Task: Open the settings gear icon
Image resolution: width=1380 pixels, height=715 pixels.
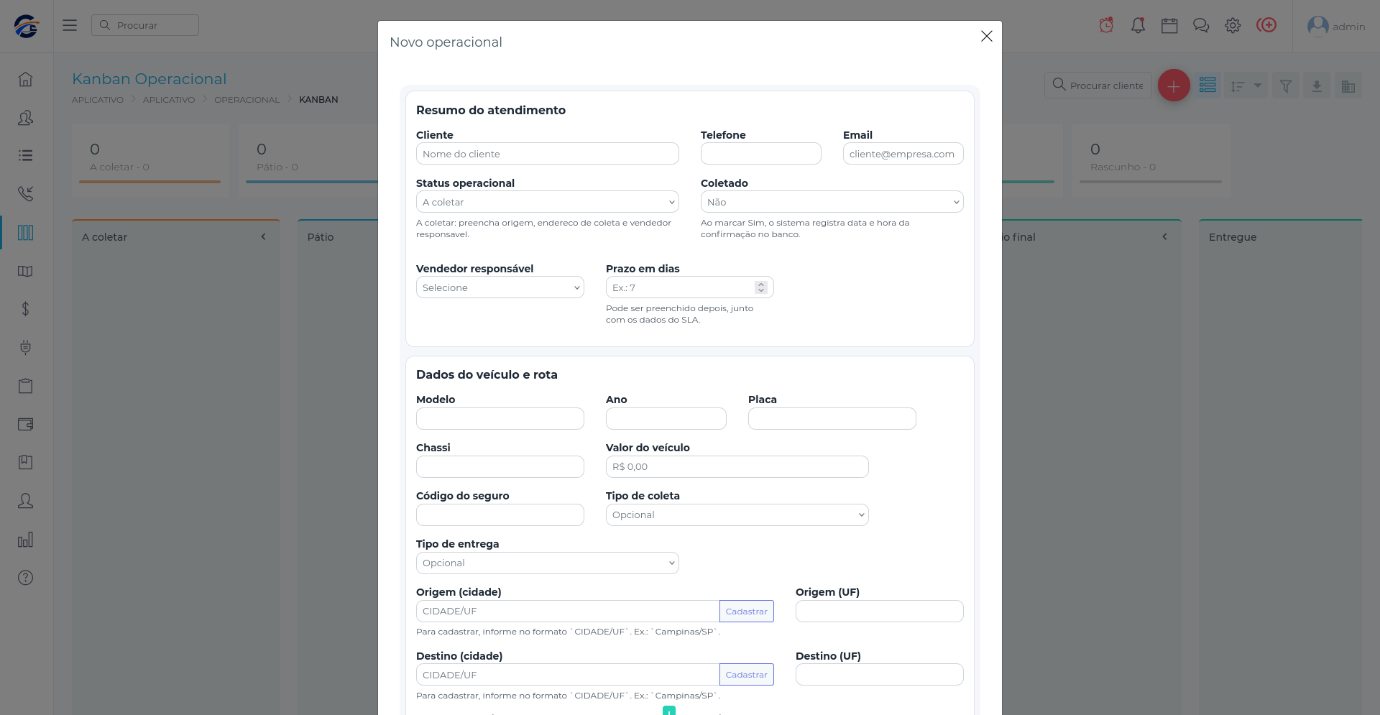Action: pos(1233,26)
